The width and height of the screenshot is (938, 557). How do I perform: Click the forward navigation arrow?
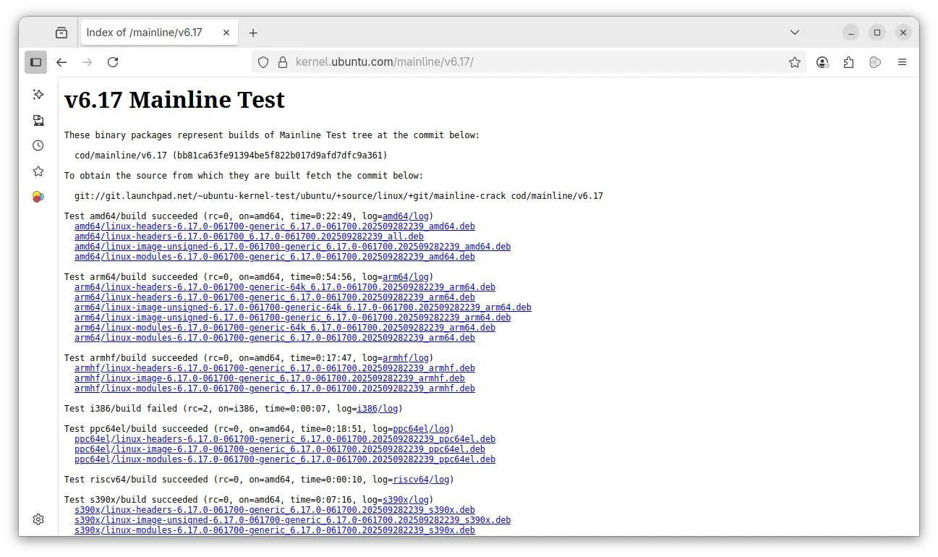(87, 62)
